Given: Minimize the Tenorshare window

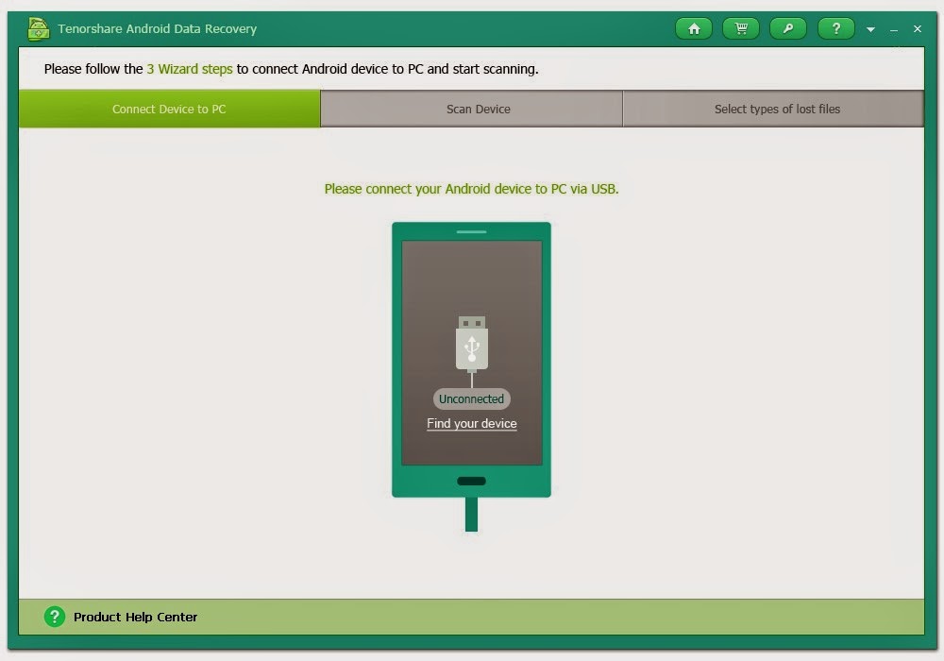Looking at the screenshot, I should point(894,29).
